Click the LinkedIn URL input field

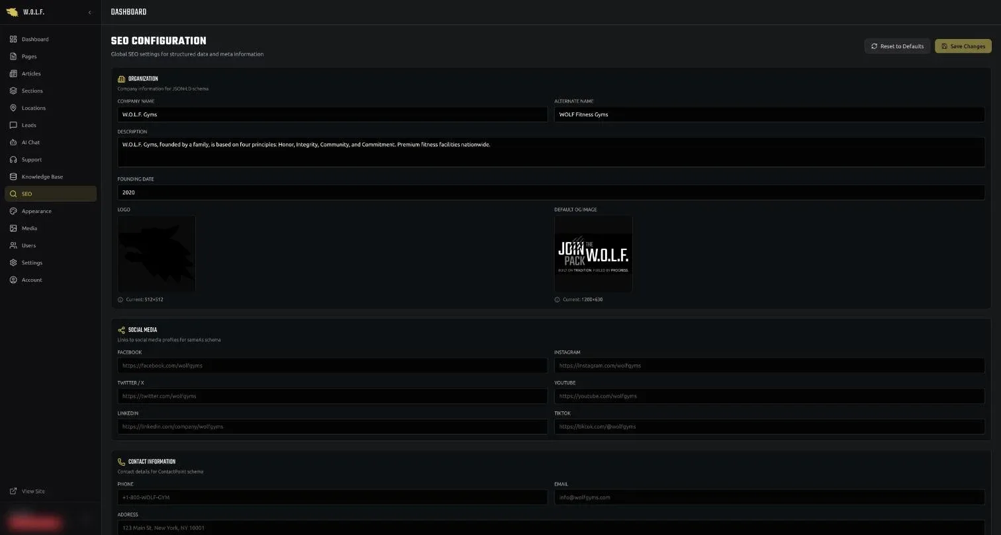point(332,427)
